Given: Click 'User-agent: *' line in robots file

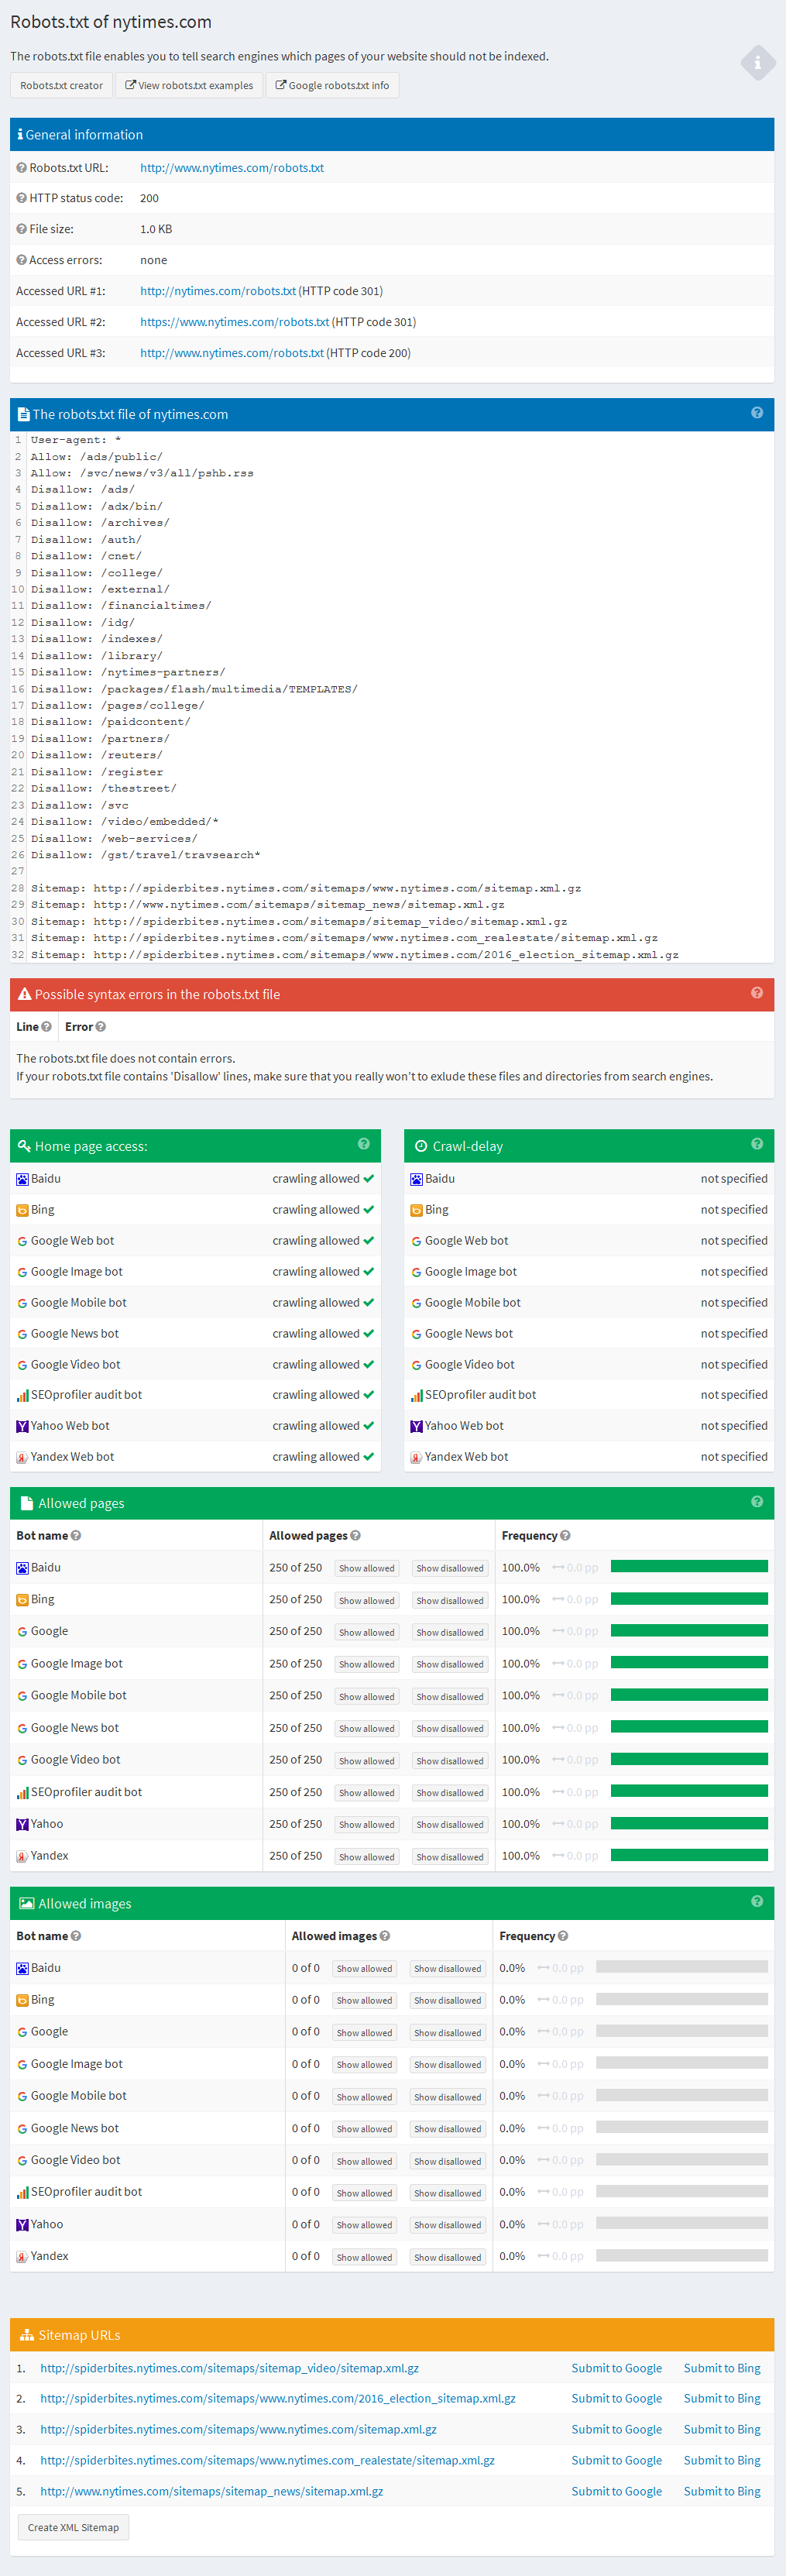Looking at the screenshot, I should pyautogui.click(x=75, y=440).
